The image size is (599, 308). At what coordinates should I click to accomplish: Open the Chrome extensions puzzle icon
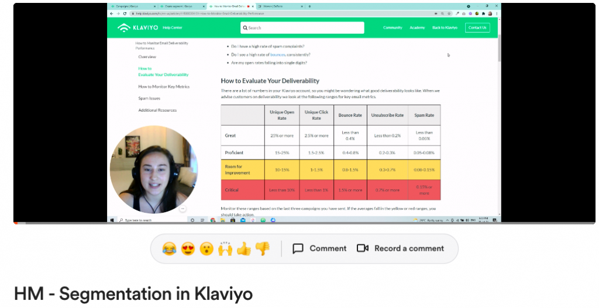[x=483, y=13]
